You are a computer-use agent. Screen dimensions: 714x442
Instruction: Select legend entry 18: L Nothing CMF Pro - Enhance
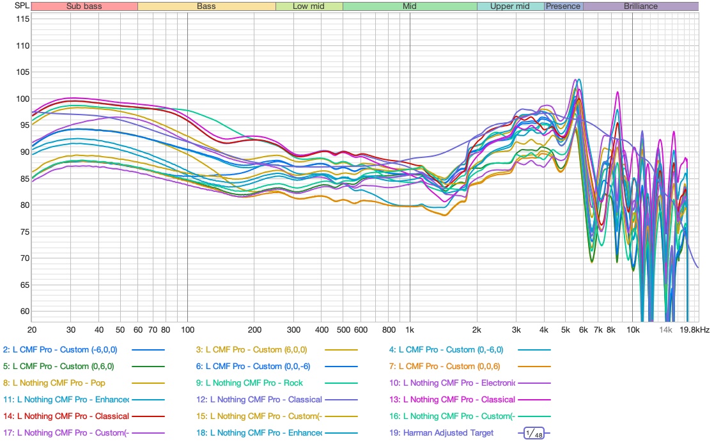[259, 433]
